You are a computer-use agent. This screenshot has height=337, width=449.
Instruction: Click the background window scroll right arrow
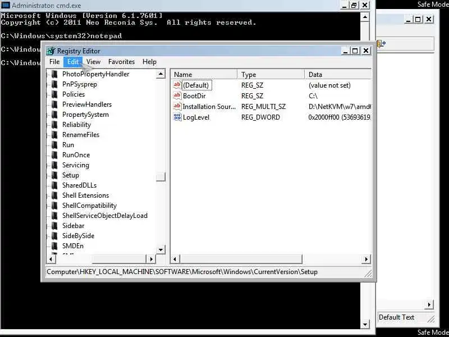pos(429,304)
